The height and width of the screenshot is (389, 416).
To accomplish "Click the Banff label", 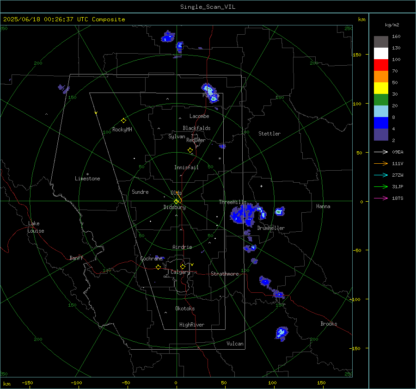I will coord(76,258).
